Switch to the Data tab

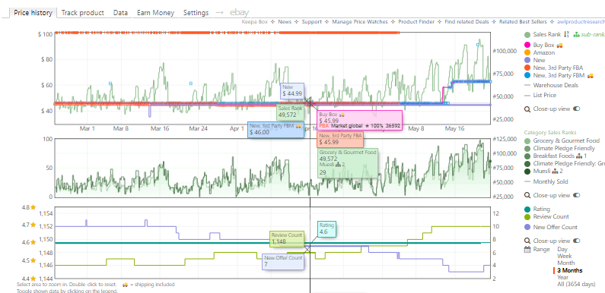click(120, 13)
